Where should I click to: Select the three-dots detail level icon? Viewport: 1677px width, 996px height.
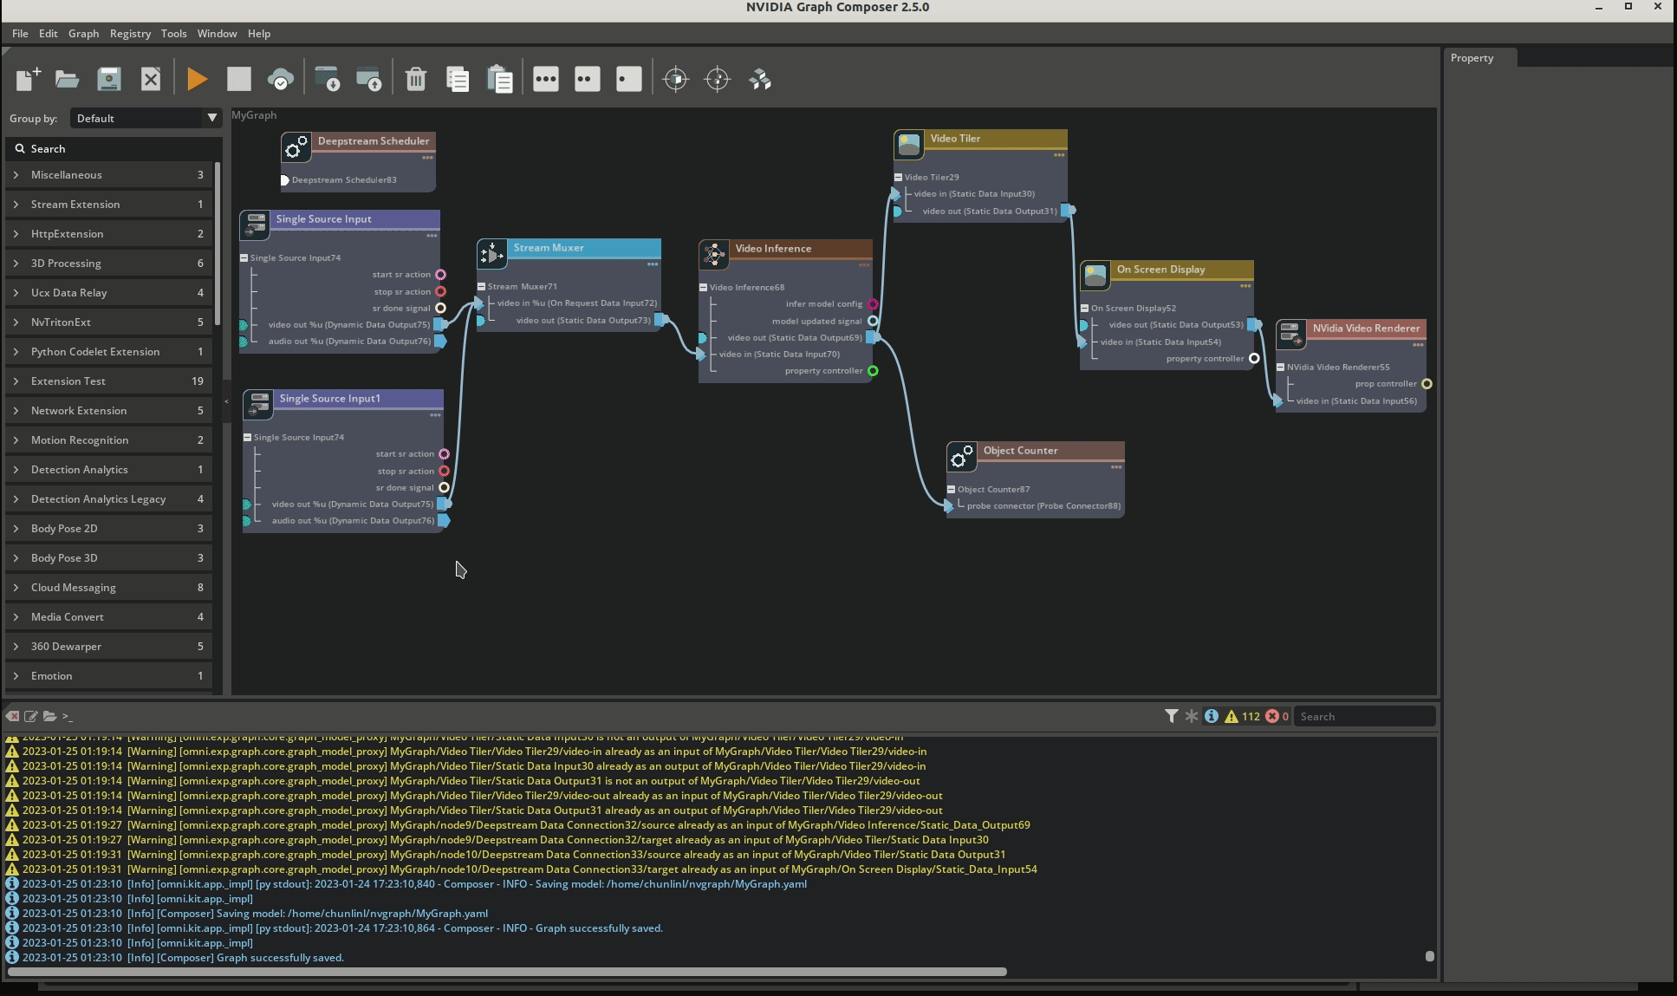point(546,79)
